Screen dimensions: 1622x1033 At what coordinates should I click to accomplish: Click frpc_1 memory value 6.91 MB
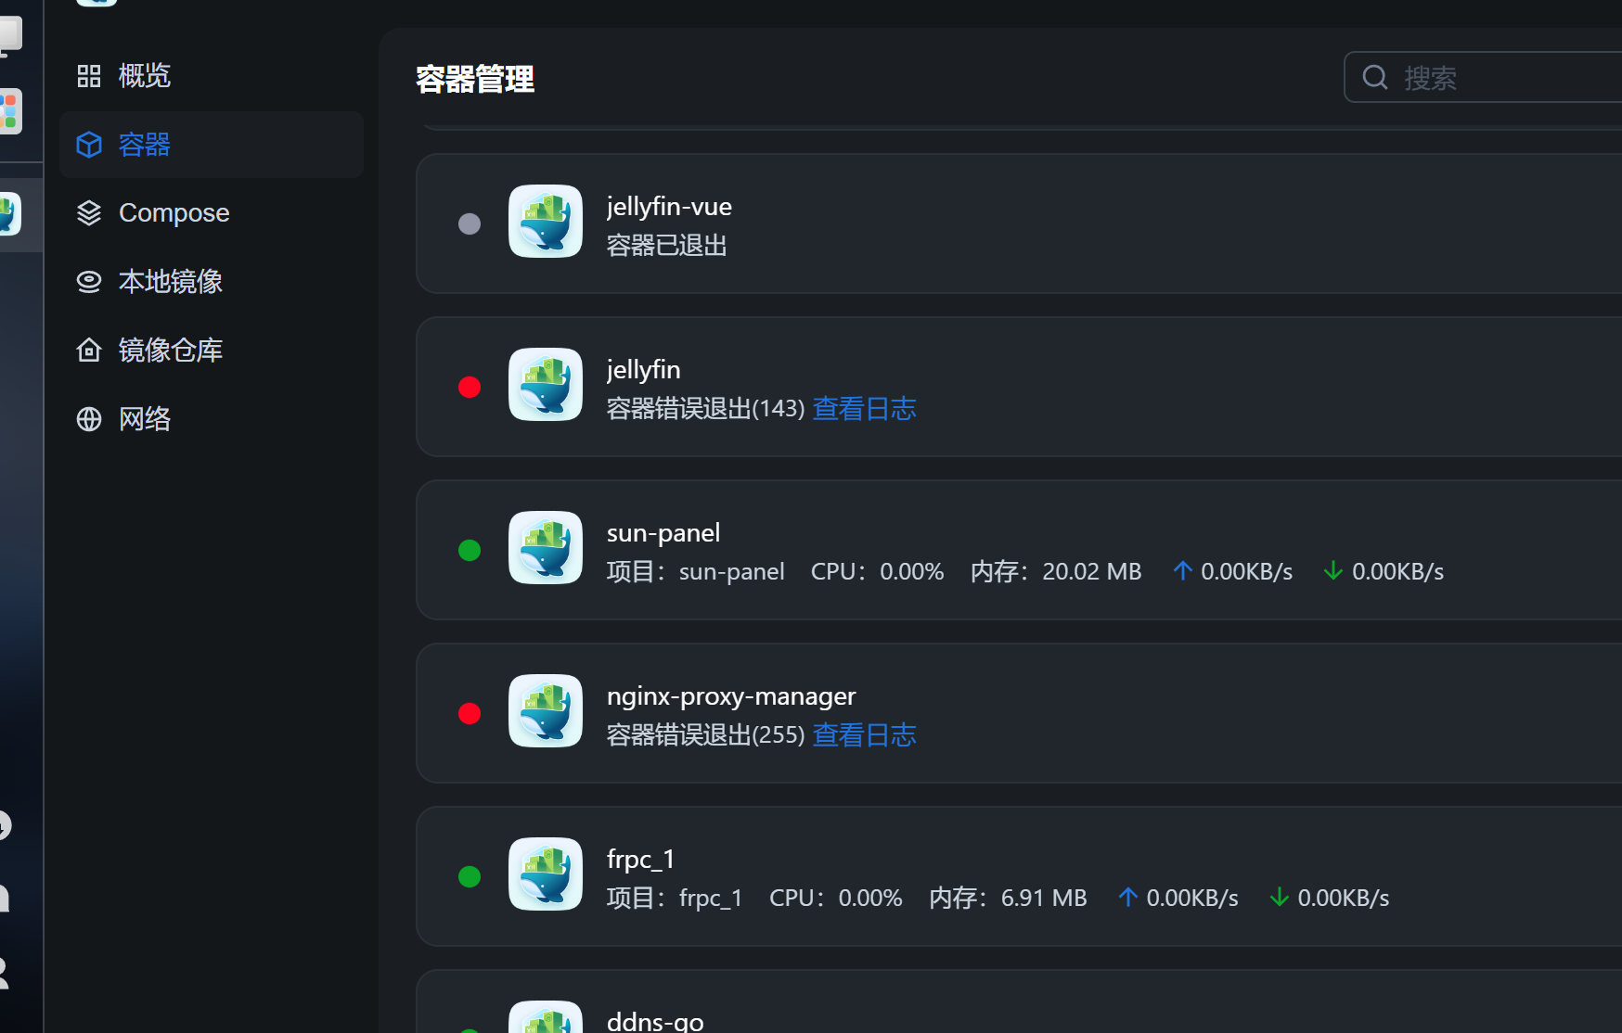(x=1044, y=898)
